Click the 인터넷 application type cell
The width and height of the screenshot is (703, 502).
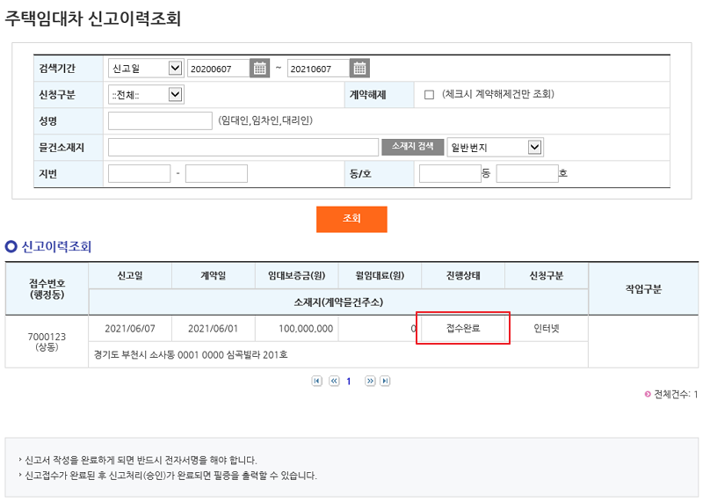(x=546, y=329)
